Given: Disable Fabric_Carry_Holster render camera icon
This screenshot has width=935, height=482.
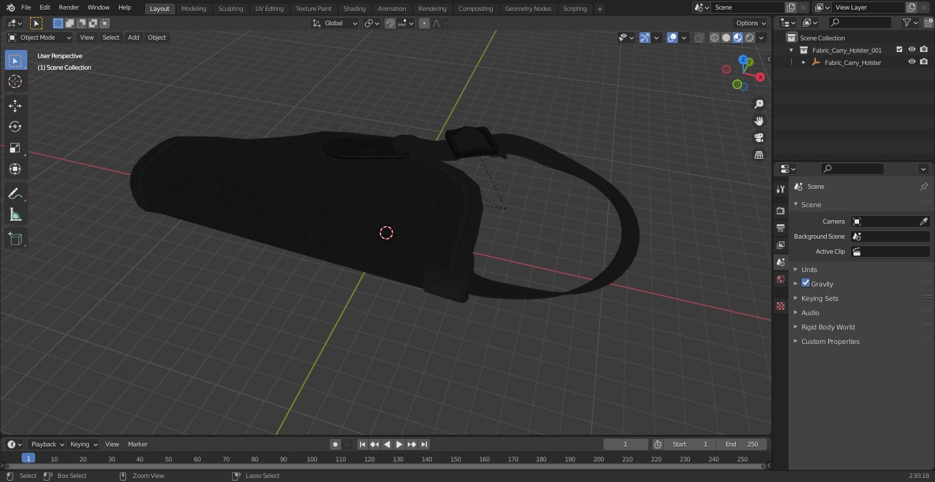Looking at the screenshot, I should click(924, 62).
